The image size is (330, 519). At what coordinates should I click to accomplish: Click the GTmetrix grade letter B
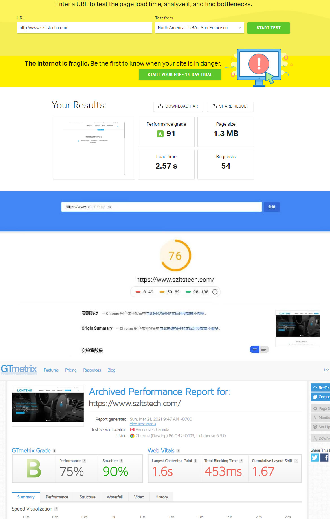(34, 468)
